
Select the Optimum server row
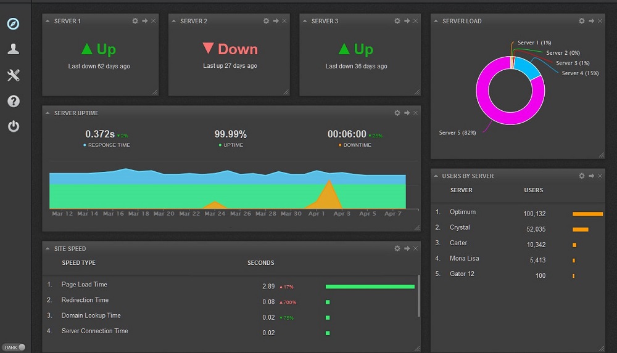pyautogui.click(x=463, y=212)
